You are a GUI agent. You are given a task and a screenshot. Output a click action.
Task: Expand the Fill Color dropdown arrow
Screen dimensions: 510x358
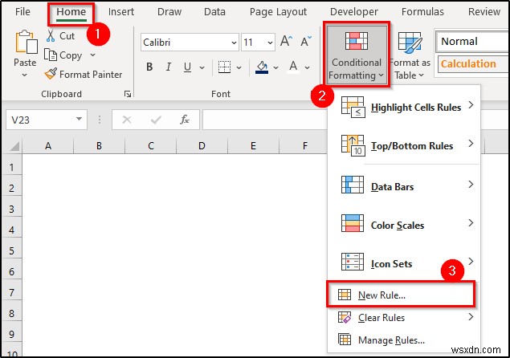(x=275, y=67)
